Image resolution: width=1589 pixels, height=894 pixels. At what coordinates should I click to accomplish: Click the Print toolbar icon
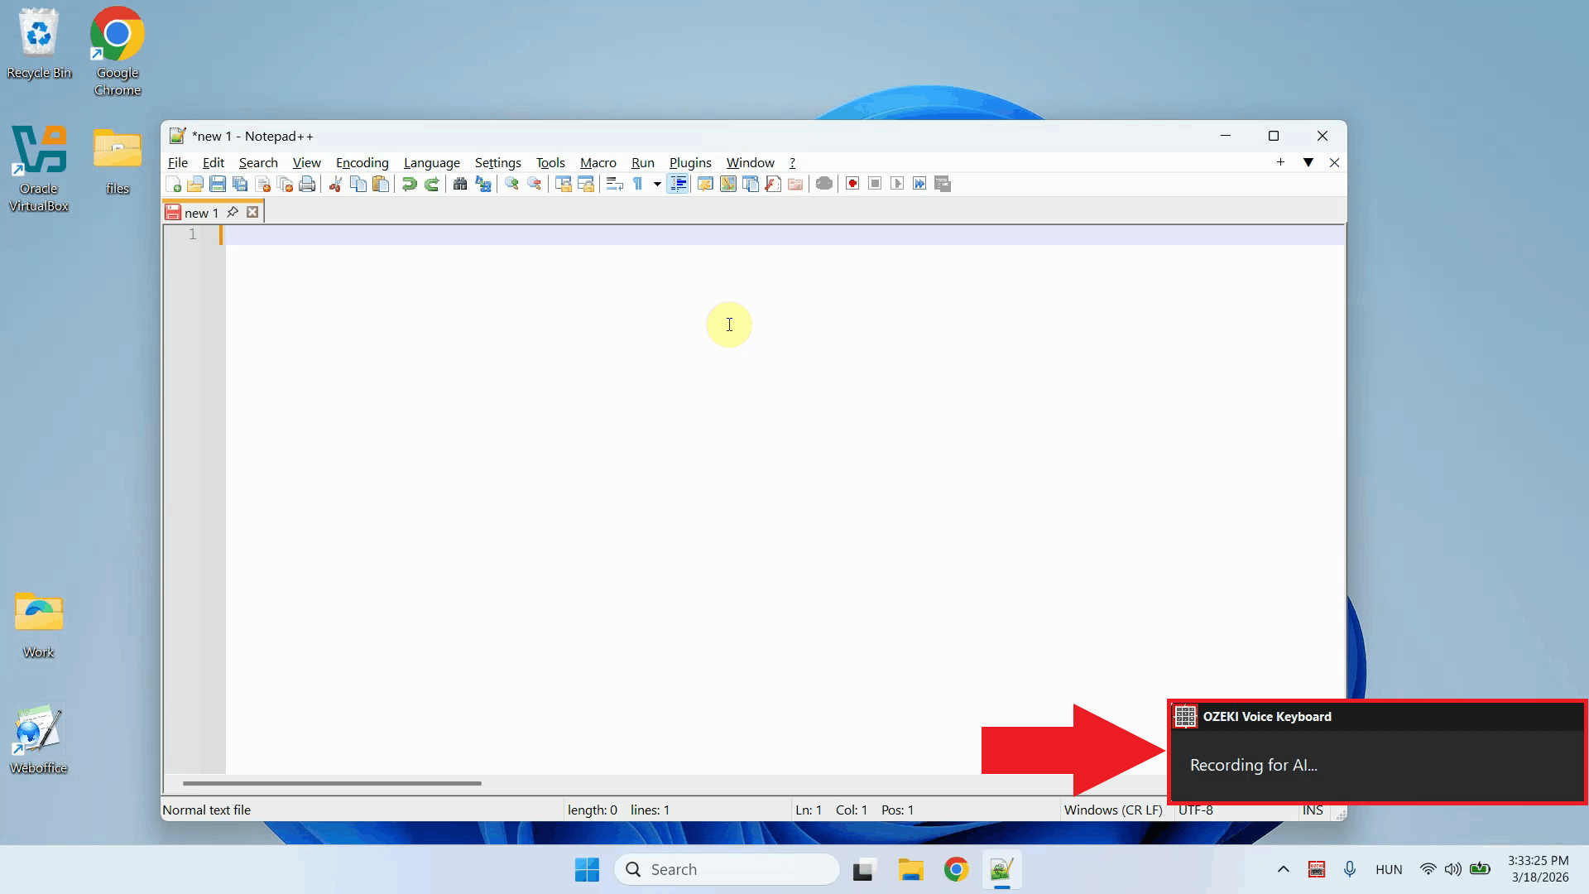pos(307,184)
